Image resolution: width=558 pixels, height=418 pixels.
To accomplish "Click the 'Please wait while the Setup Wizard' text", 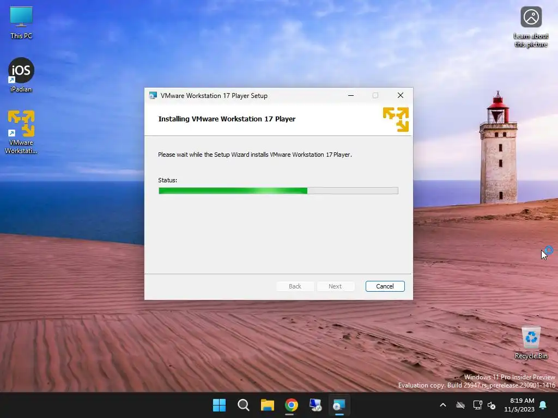I will [255, 155].
